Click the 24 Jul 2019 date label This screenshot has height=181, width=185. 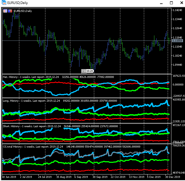[x=45, y=177]
